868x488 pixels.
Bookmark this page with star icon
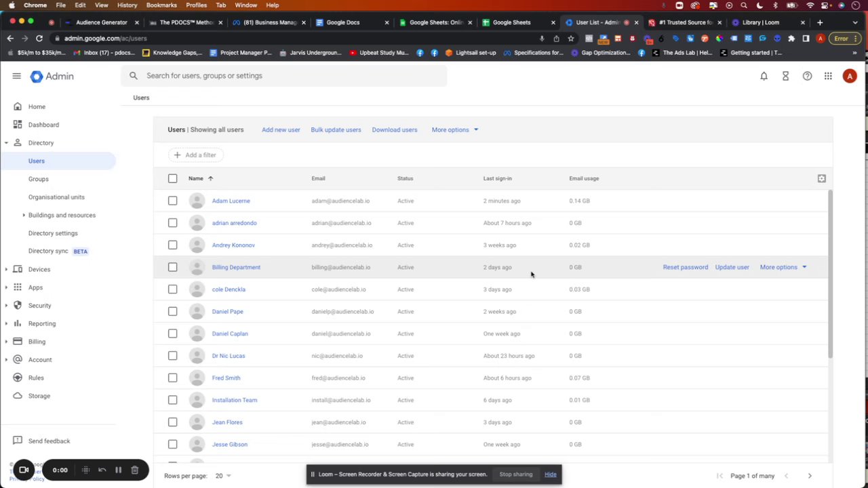[570, 39]
